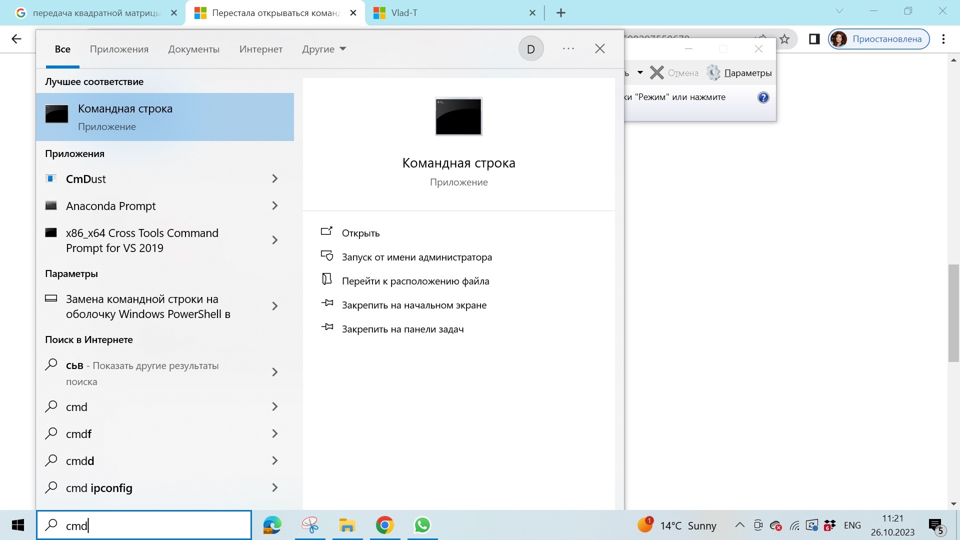This screenshot has height=540, width=960.
Task: Bookmark page with star icon
Action: coord(784,39)
